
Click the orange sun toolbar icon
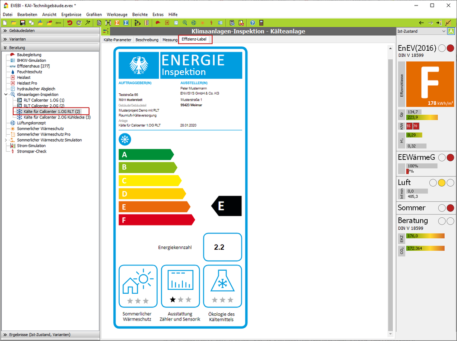point(203,23)
